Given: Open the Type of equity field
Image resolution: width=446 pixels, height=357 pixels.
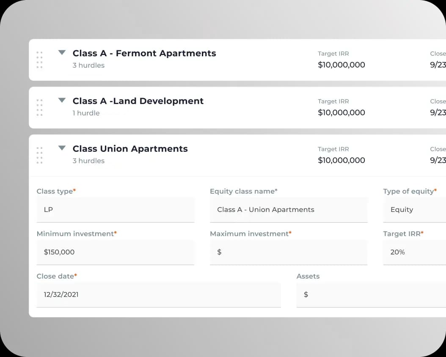Looking at the screenshot, I should coord(414,210).
